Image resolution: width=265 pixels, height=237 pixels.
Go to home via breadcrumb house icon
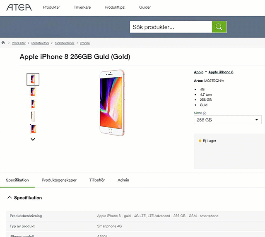pos(3,43)
